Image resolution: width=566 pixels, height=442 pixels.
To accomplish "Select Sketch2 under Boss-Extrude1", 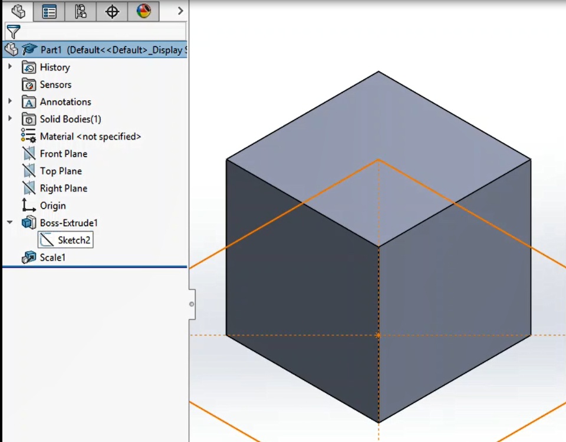I will pos(74,240).
